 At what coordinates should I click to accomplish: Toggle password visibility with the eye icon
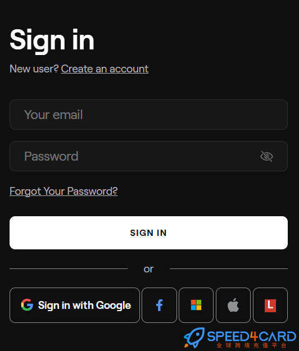click(x=266, y=156)
